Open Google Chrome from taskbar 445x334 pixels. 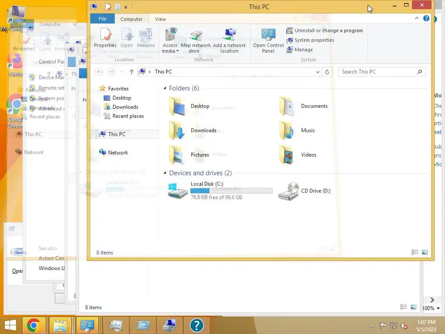[33, 325]
